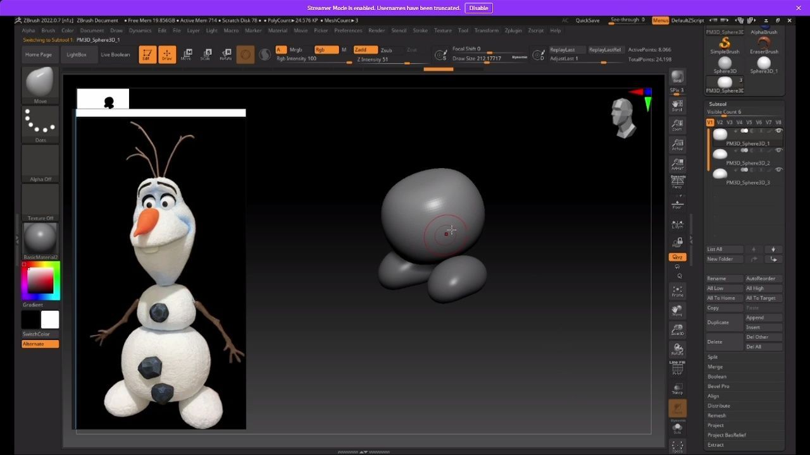Click the Move view icon in right shelf

tap(677, 310)
